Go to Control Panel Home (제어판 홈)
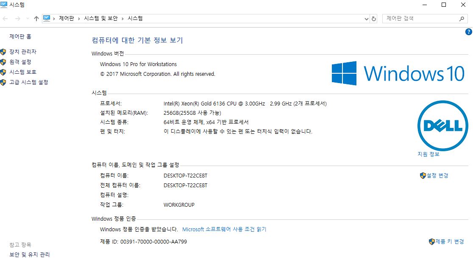473x266 pixels. coord(20,36)
